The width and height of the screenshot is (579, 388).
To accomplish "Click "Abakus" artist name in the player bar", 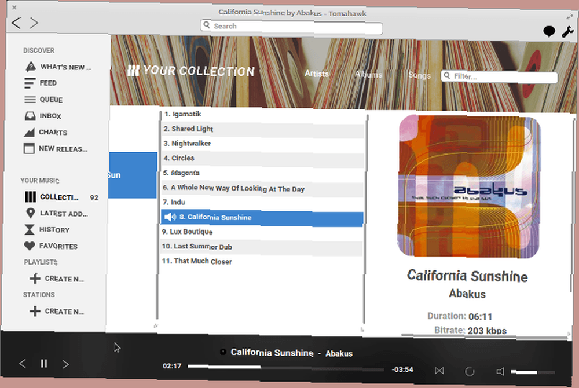I will 339,354.
